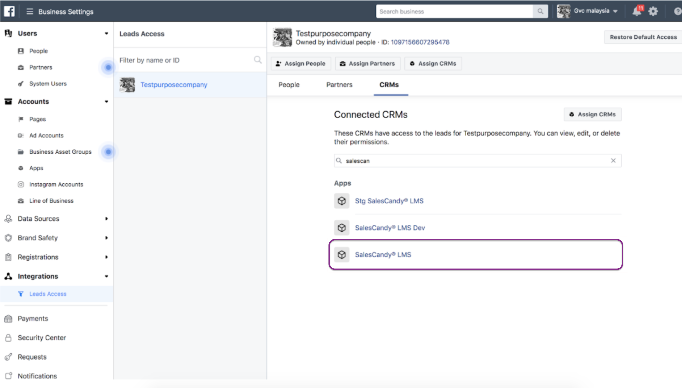Viewport: 682px width, 388px height.
Task: Open the SalesCandy LMS app link
Action: (383, 255)
